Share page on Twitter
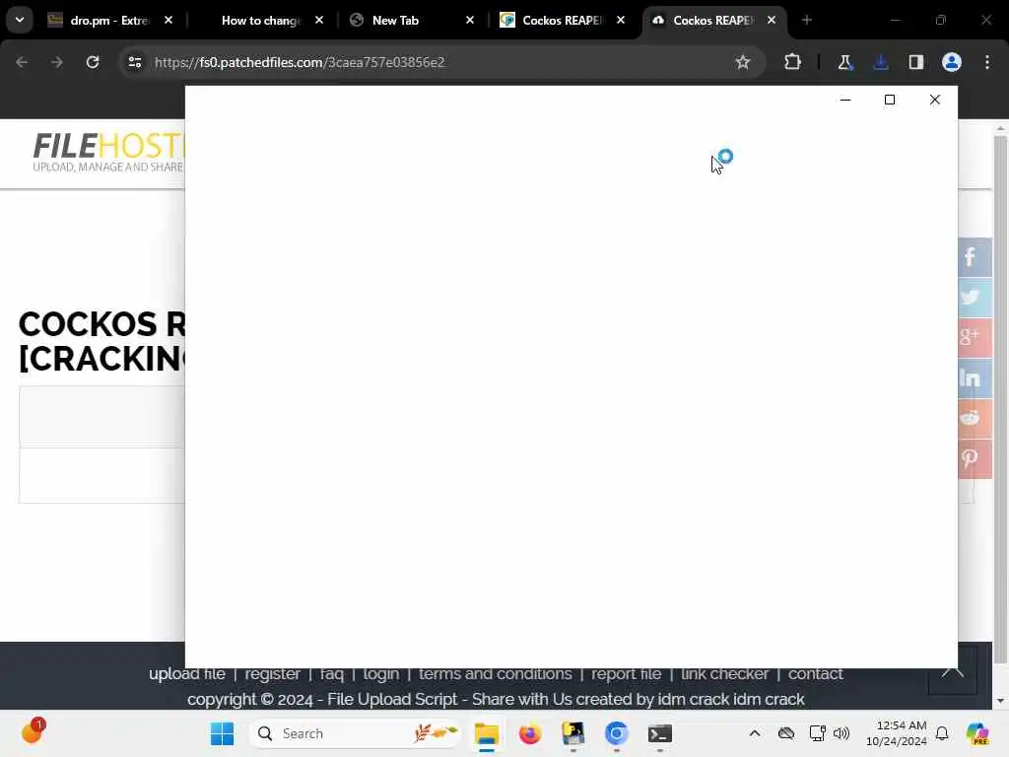The height and width of the screenshot is (757, 1009). tap(975, 298)
